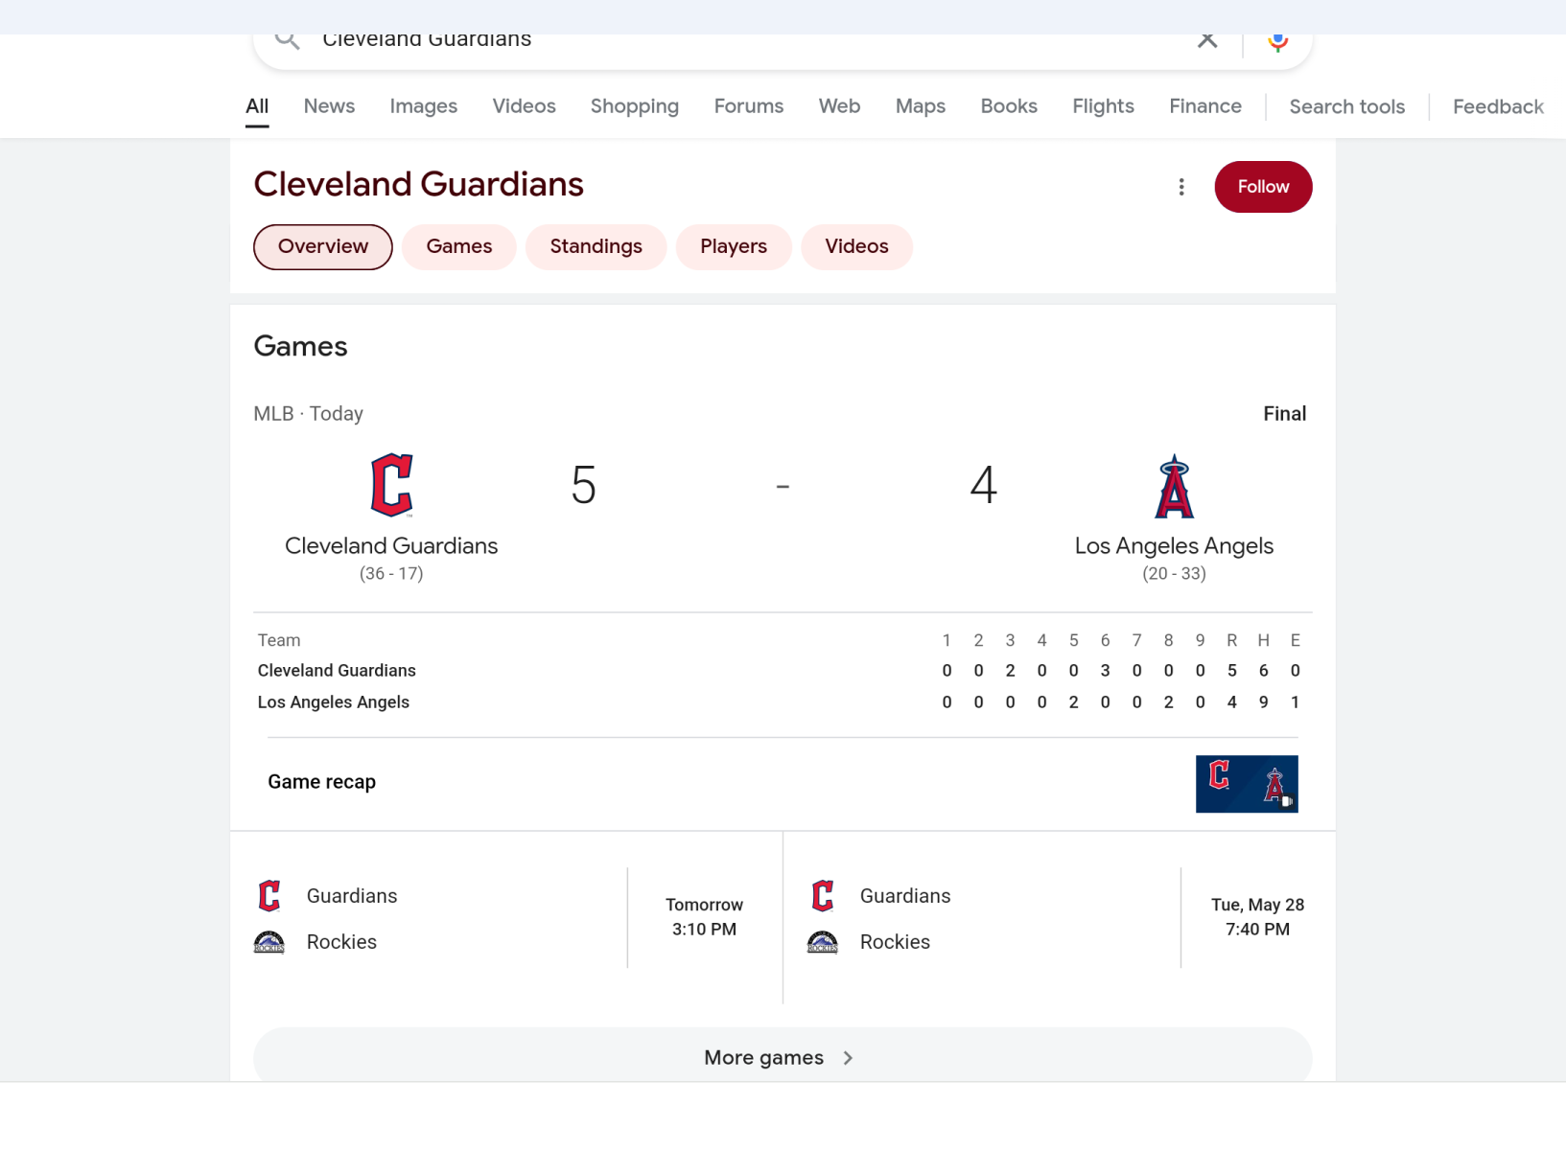Switch to the Players chip

point(734,247)
